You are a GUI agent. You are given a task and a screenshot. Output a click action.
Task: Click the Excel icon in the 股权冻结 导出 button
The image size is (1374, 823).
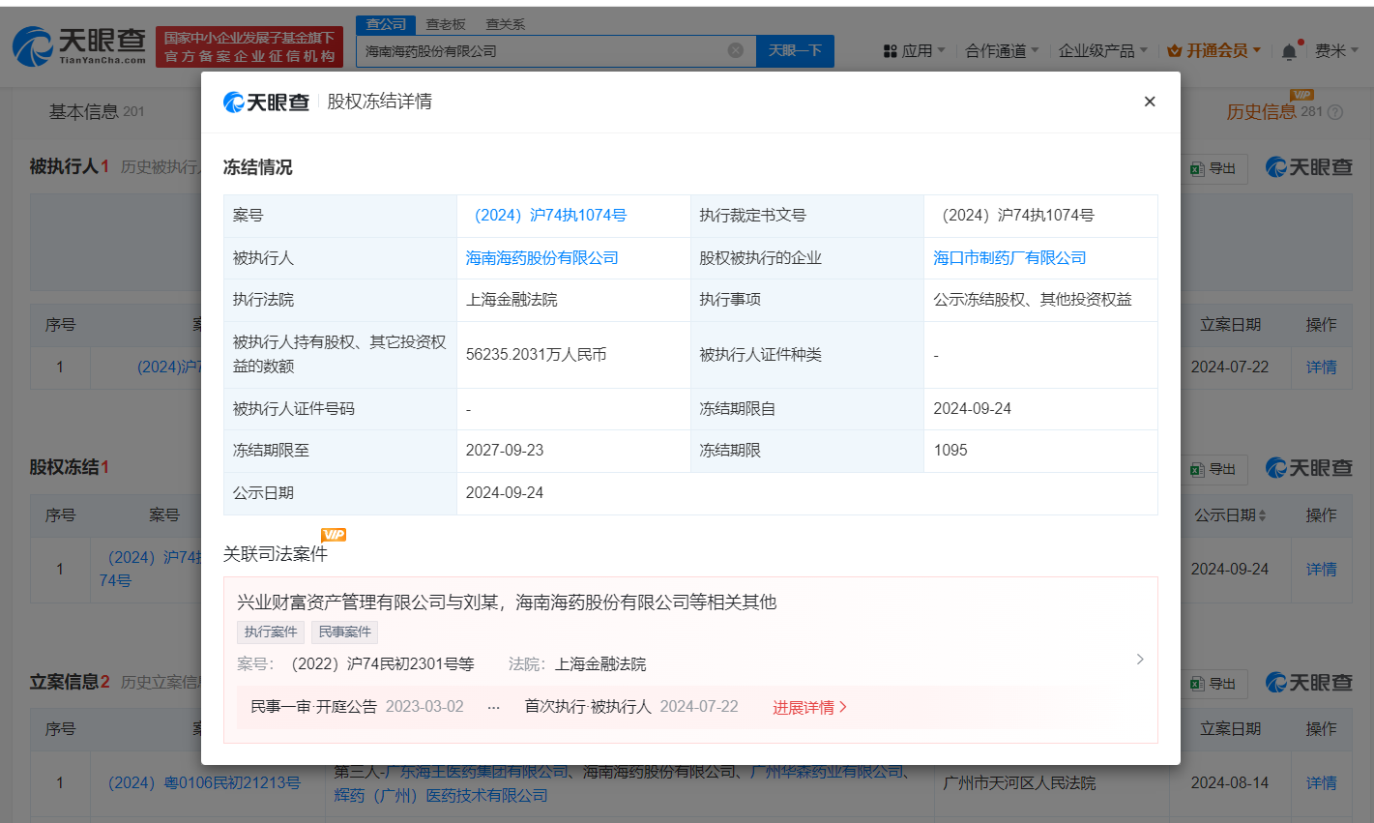click(x=1198, y=468)
